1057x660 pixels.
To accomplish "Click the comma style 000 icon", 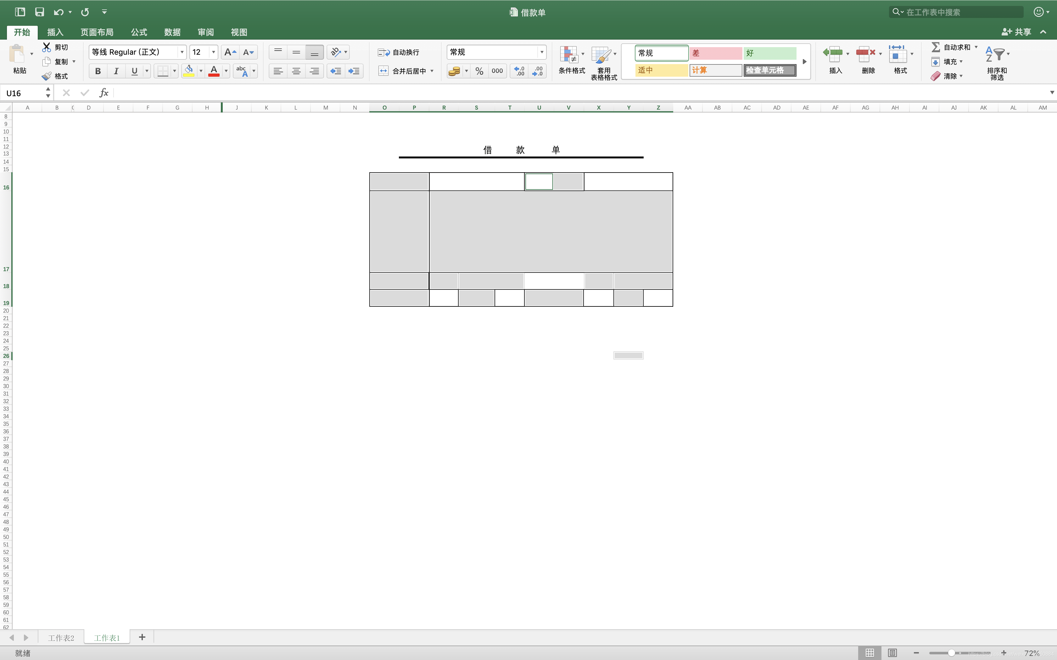I will (x=497, y=71).
